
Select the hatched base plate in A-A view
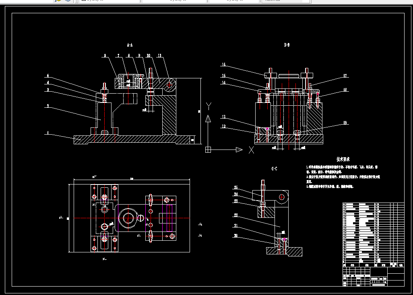[132, 139]
